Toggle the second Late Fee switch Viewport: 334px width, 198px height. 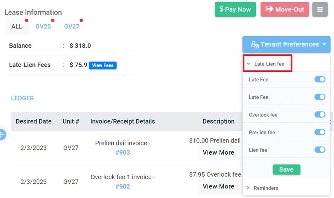[x=320, y=97]
